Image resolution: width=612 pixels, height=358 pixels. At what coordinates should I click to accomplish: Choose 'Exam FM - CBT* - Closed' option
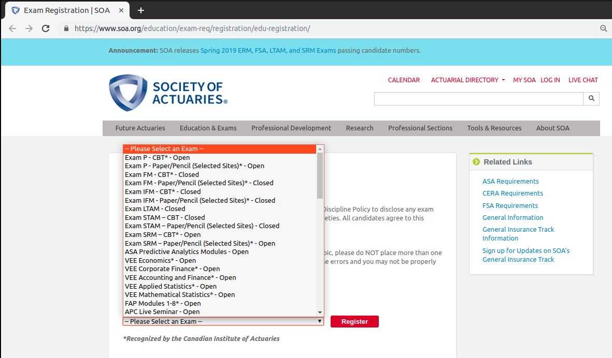[220, 174]
